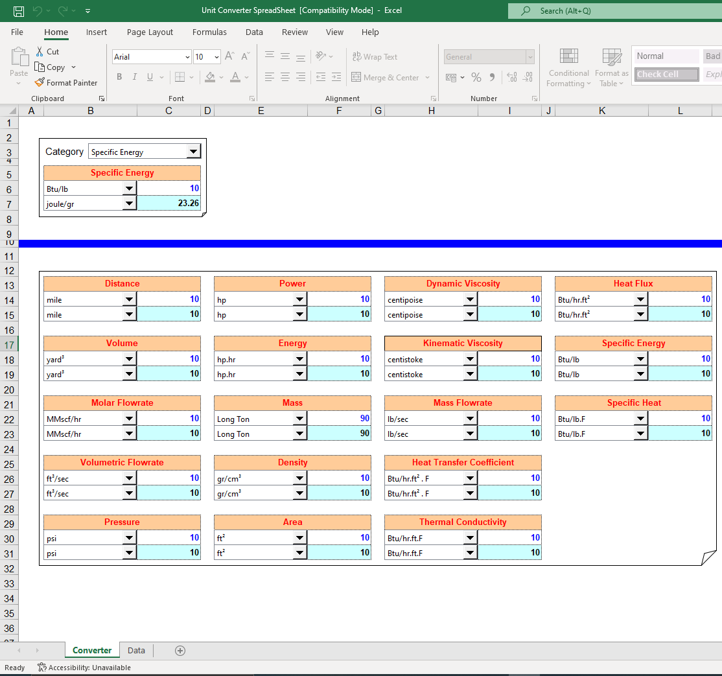Open Customize Quick Access Toolbar arrow
The image size is (722, 676).
[x=88, y=11]
